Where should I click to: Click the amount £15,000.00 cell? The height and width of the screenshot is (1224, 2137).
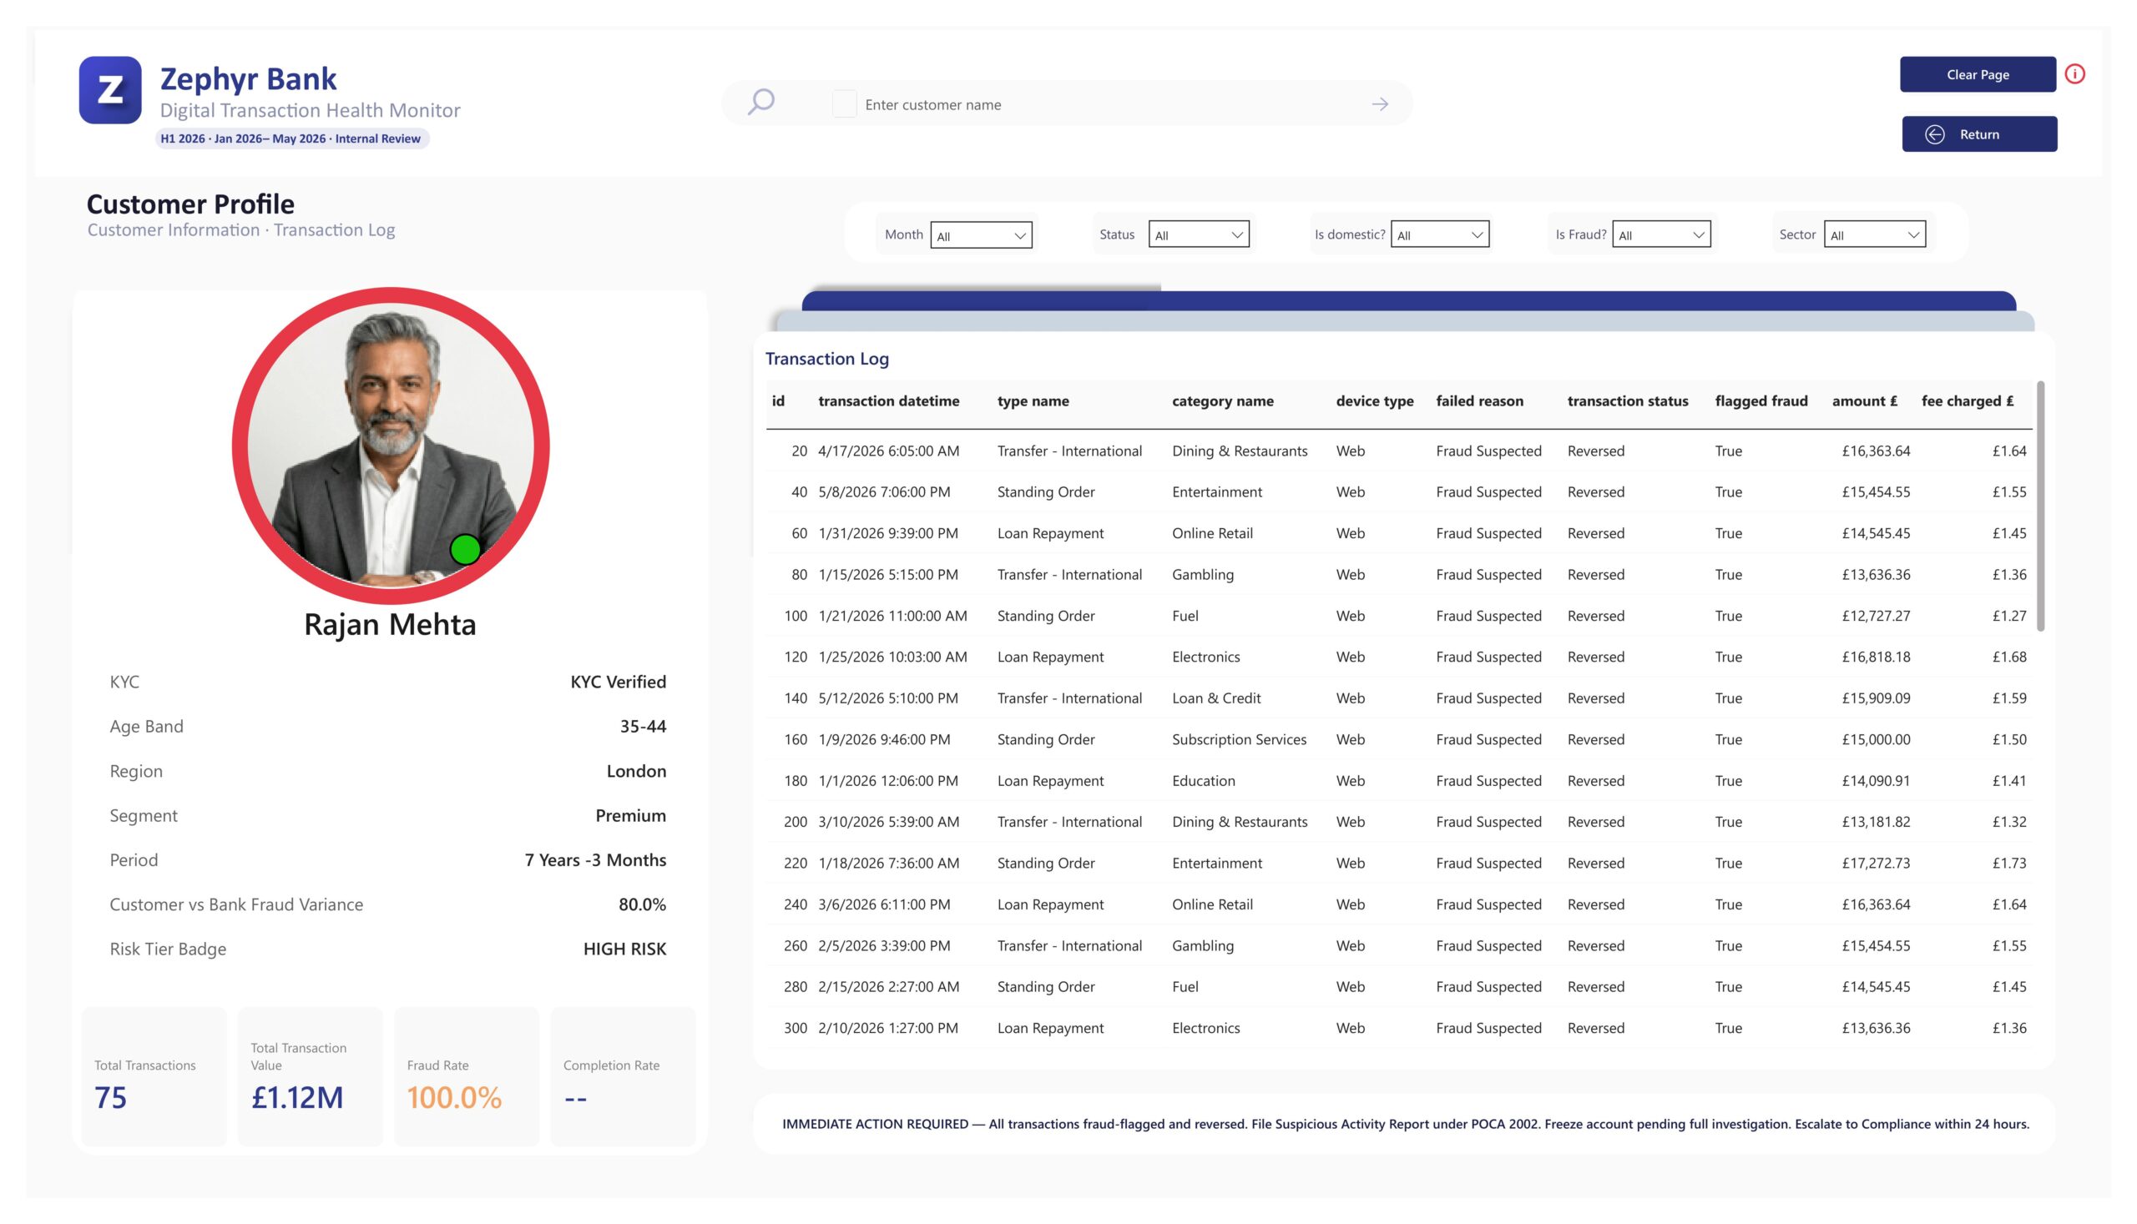pyautogui.click(x=1876, y=740)
